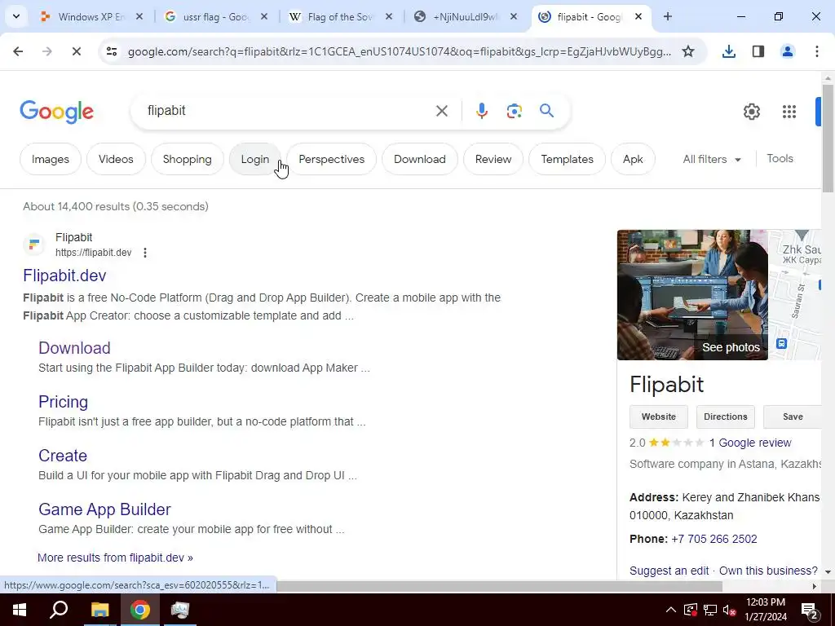The height and width of the screenshot is (626, 835).
Task: Select the Shopping filter chip
Action: pyautogui.click(x=187, y=159)
